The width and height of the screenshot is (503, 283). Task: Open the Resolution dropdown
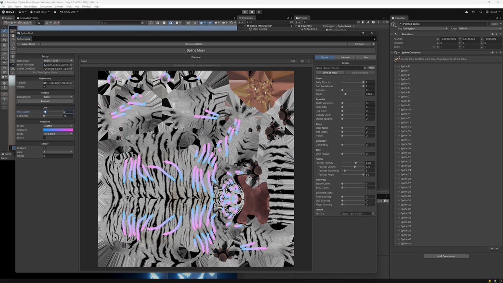coord(58,61)
